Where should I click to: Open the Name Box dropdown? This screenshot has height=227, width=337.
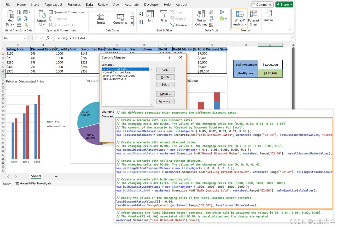(x=25, y=38)
